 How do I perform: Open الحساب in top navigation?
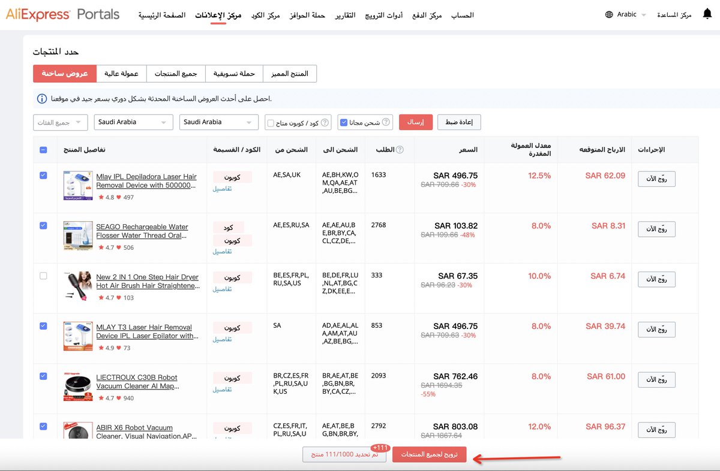(462, 15)
